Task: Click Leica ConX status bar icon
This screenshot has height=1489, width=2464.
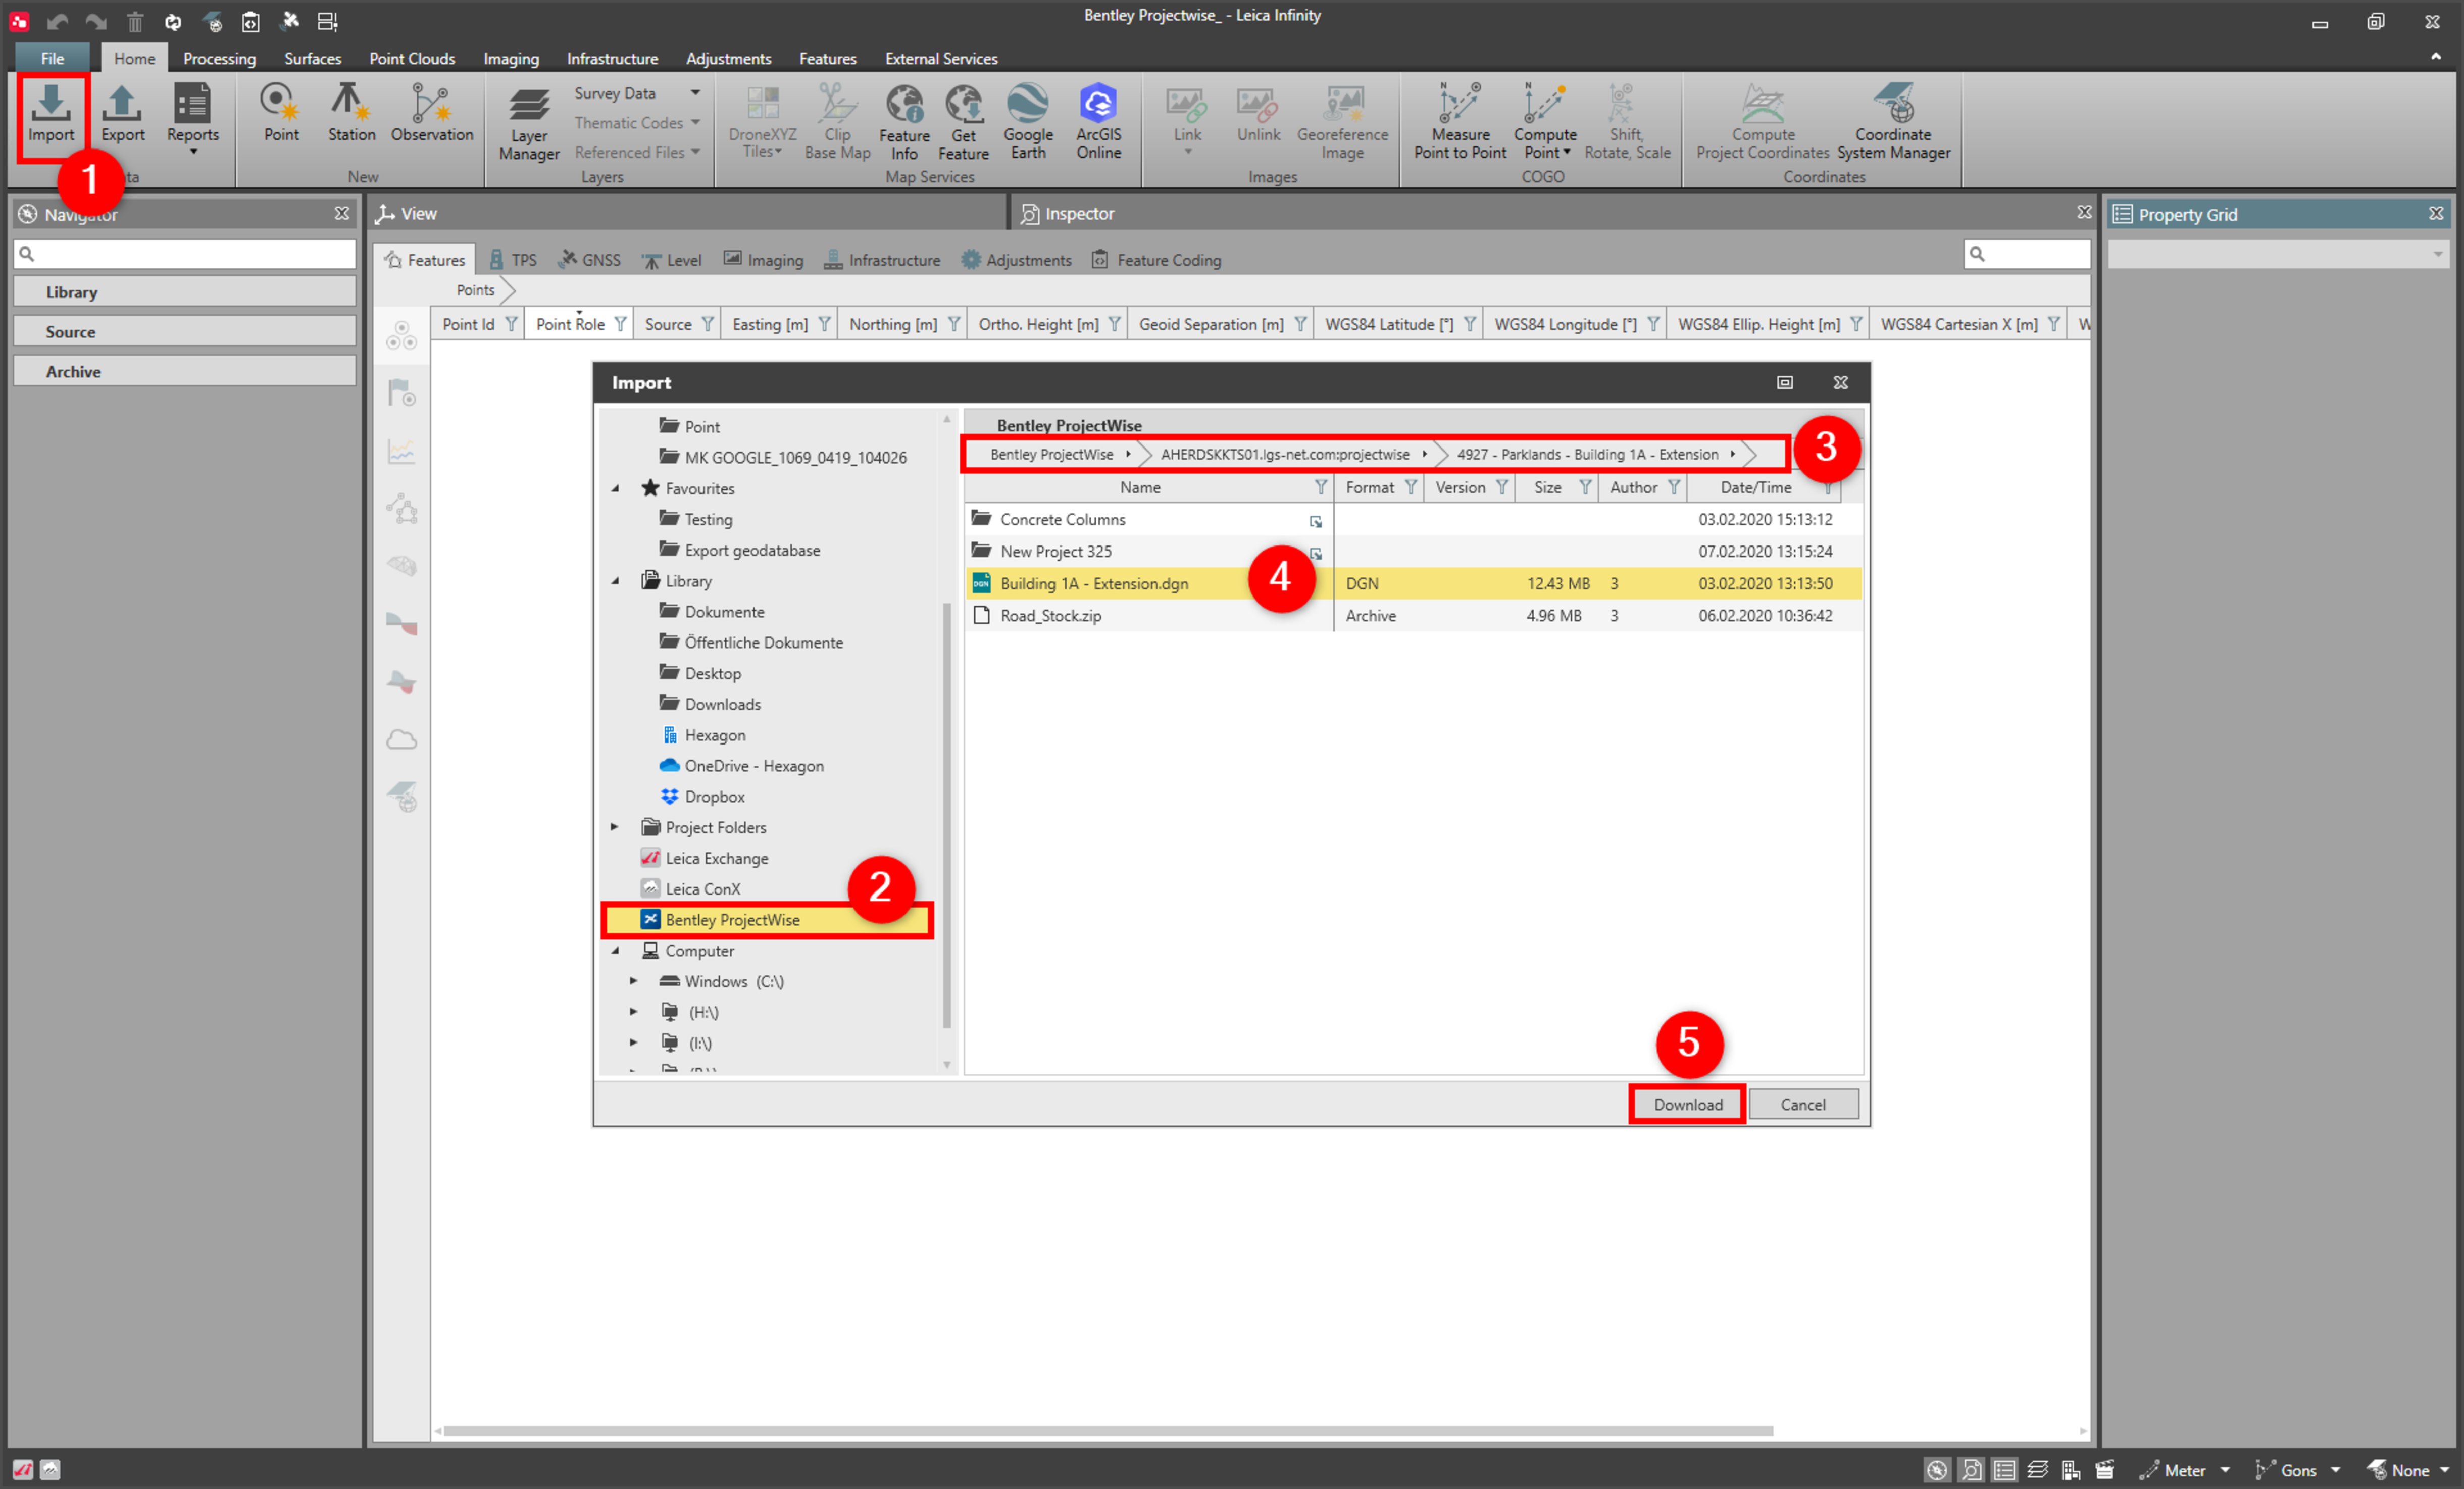Action: 50,1469
